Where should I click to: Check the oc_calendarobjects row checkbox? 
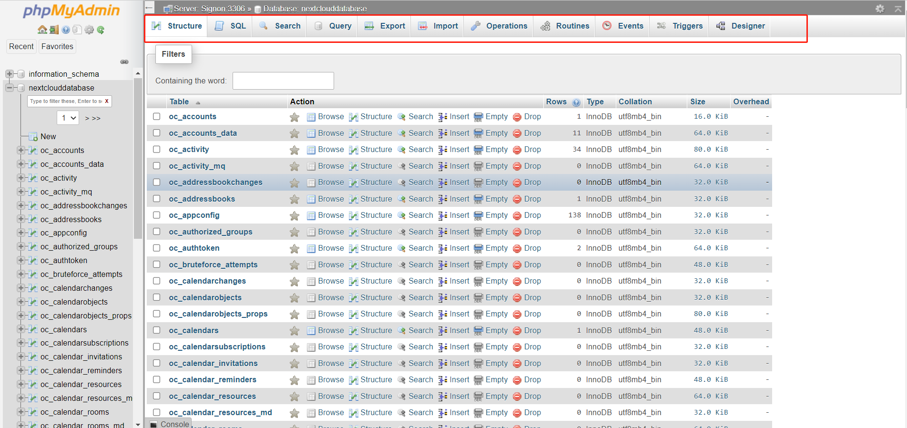pos(156,297)
